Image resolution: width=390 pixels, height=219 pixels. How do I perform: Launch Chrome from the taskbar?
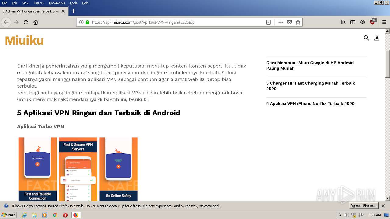point(55,215)
